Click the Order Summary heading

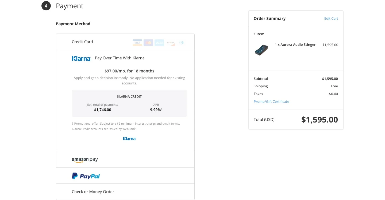[269, 18]
